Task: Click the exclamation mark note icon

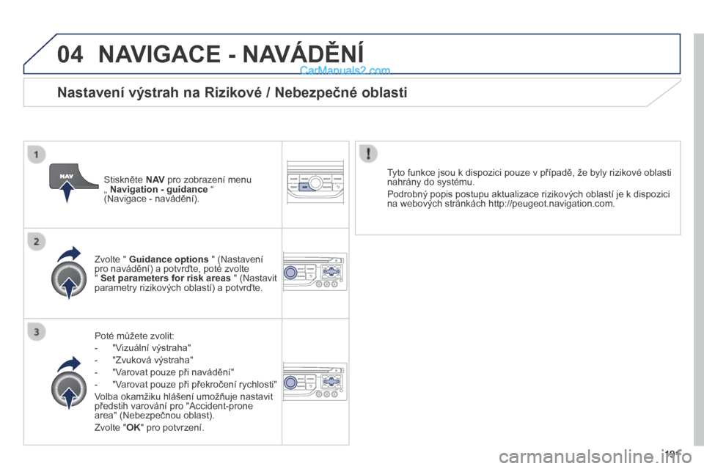Action: click(368, 153)
